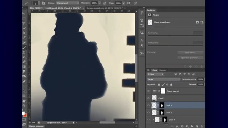The width and height of the screenshot is (228, 128).
Task: Switch to the Слои tab
Action: 155,70
